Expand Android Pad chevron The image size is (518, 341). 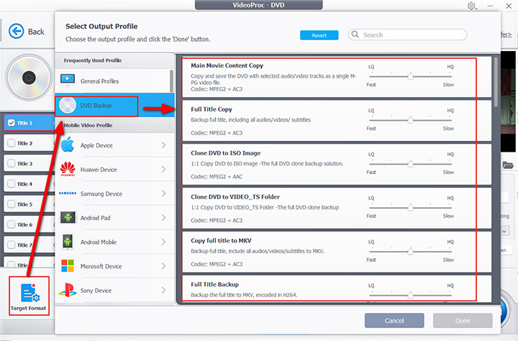[163, 217]
